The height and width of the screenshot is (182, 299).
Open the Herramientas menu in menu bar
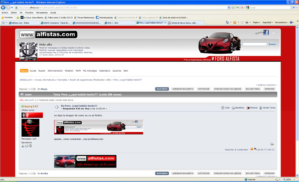click(x=42, y=12)
